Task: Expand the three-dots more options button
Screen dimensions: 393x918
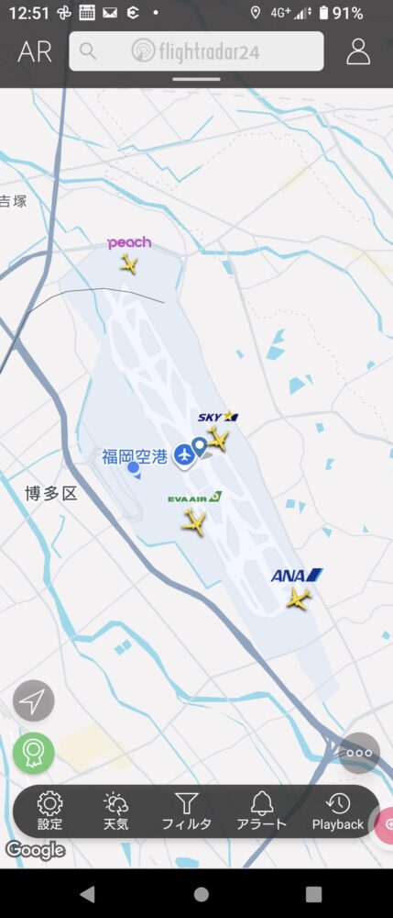Action: point(359,753)
